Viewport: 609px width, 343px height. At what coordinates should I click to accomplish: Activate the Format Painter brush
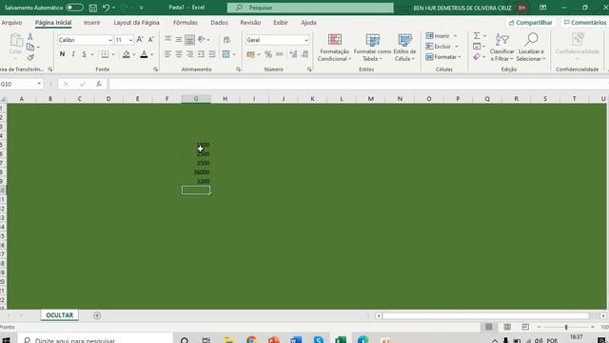(30, 57)
